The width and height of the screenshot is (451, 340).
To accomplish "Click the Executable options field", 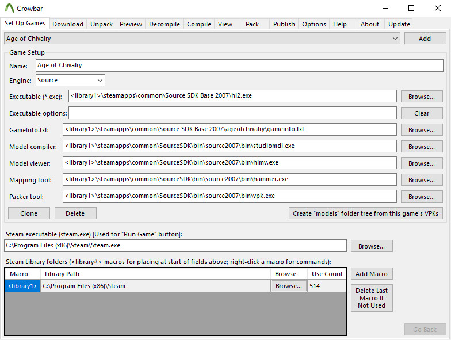I will [x=232, y=113].
